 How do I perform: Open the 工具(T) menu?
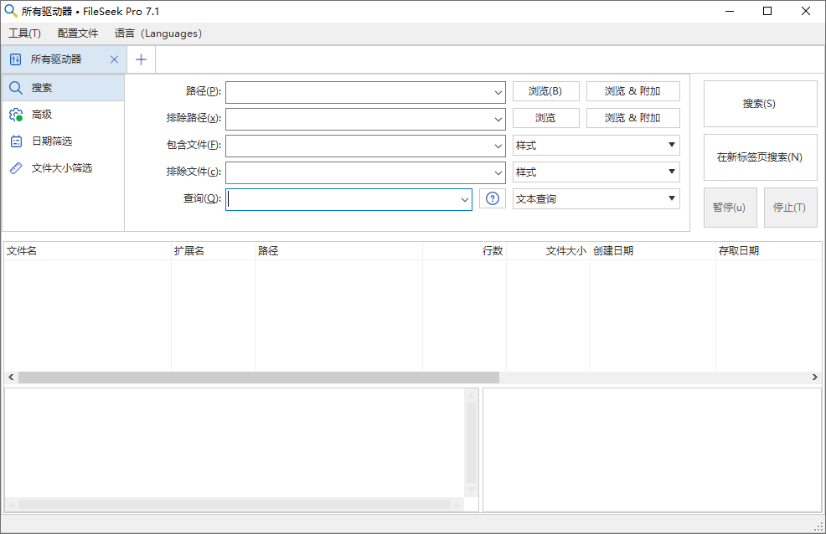point(24,33)
